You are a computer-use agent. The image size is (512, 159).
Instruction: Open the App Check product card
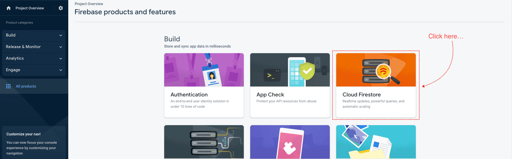(x=290, y=85)
